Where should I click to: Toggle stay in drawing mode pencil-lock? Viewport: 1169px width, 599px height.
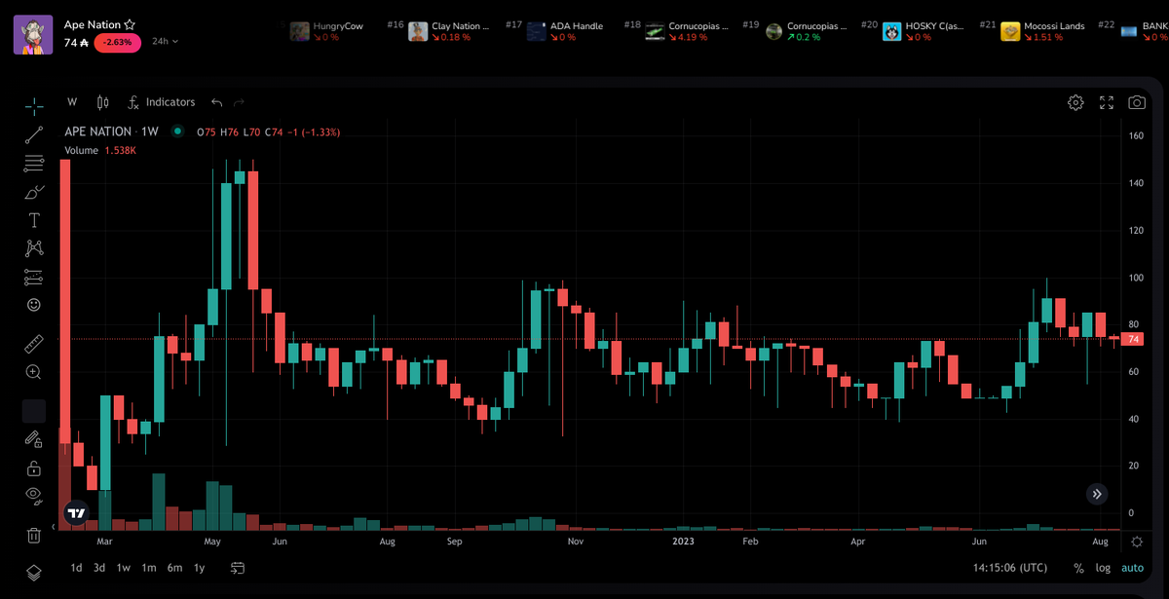tap(34, 439)
